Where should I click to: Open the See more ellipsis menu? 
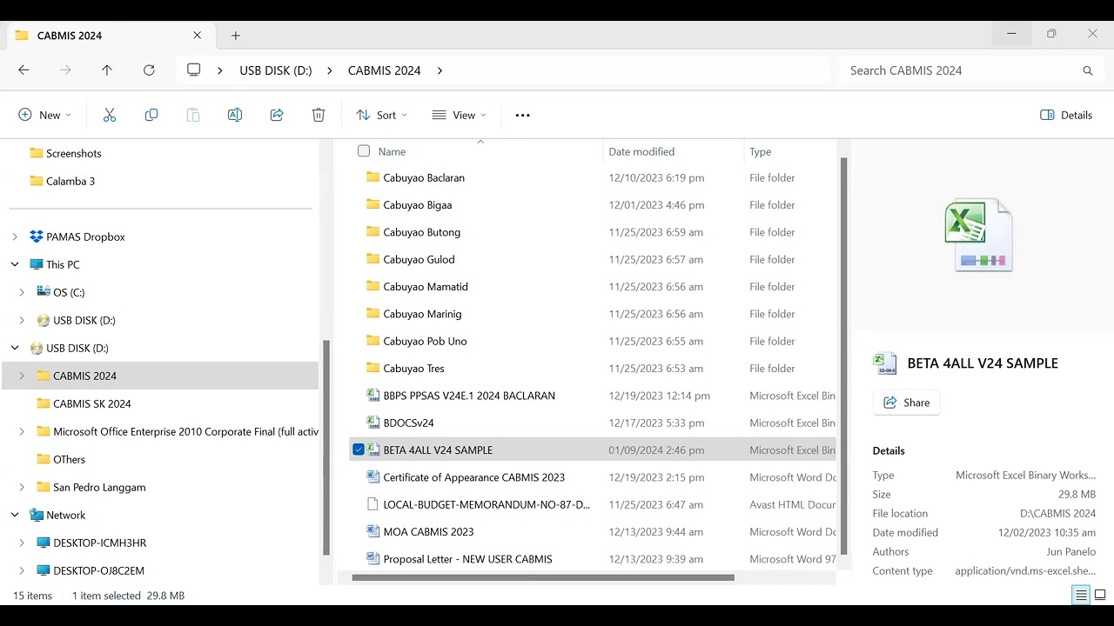pos(522,115)
